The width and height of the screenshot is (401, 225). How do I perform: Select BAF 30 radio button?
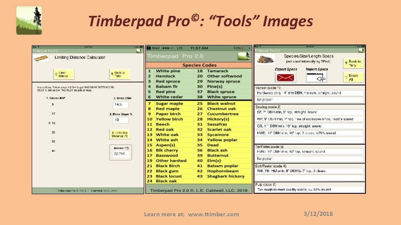(x=49, y=141)
